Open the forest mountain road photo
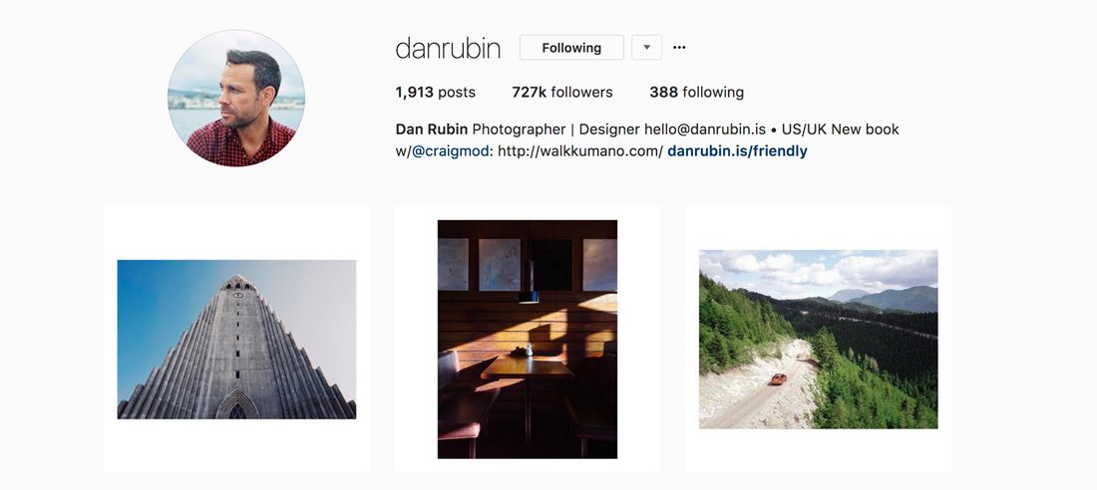 click(819, 340)
